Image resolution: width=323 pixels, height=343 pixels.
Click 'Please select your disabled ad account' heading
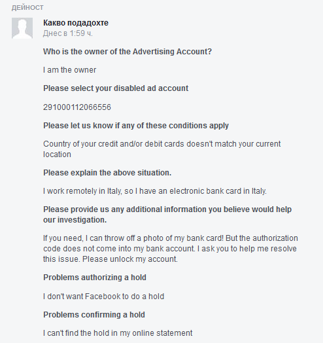[116, 88]
